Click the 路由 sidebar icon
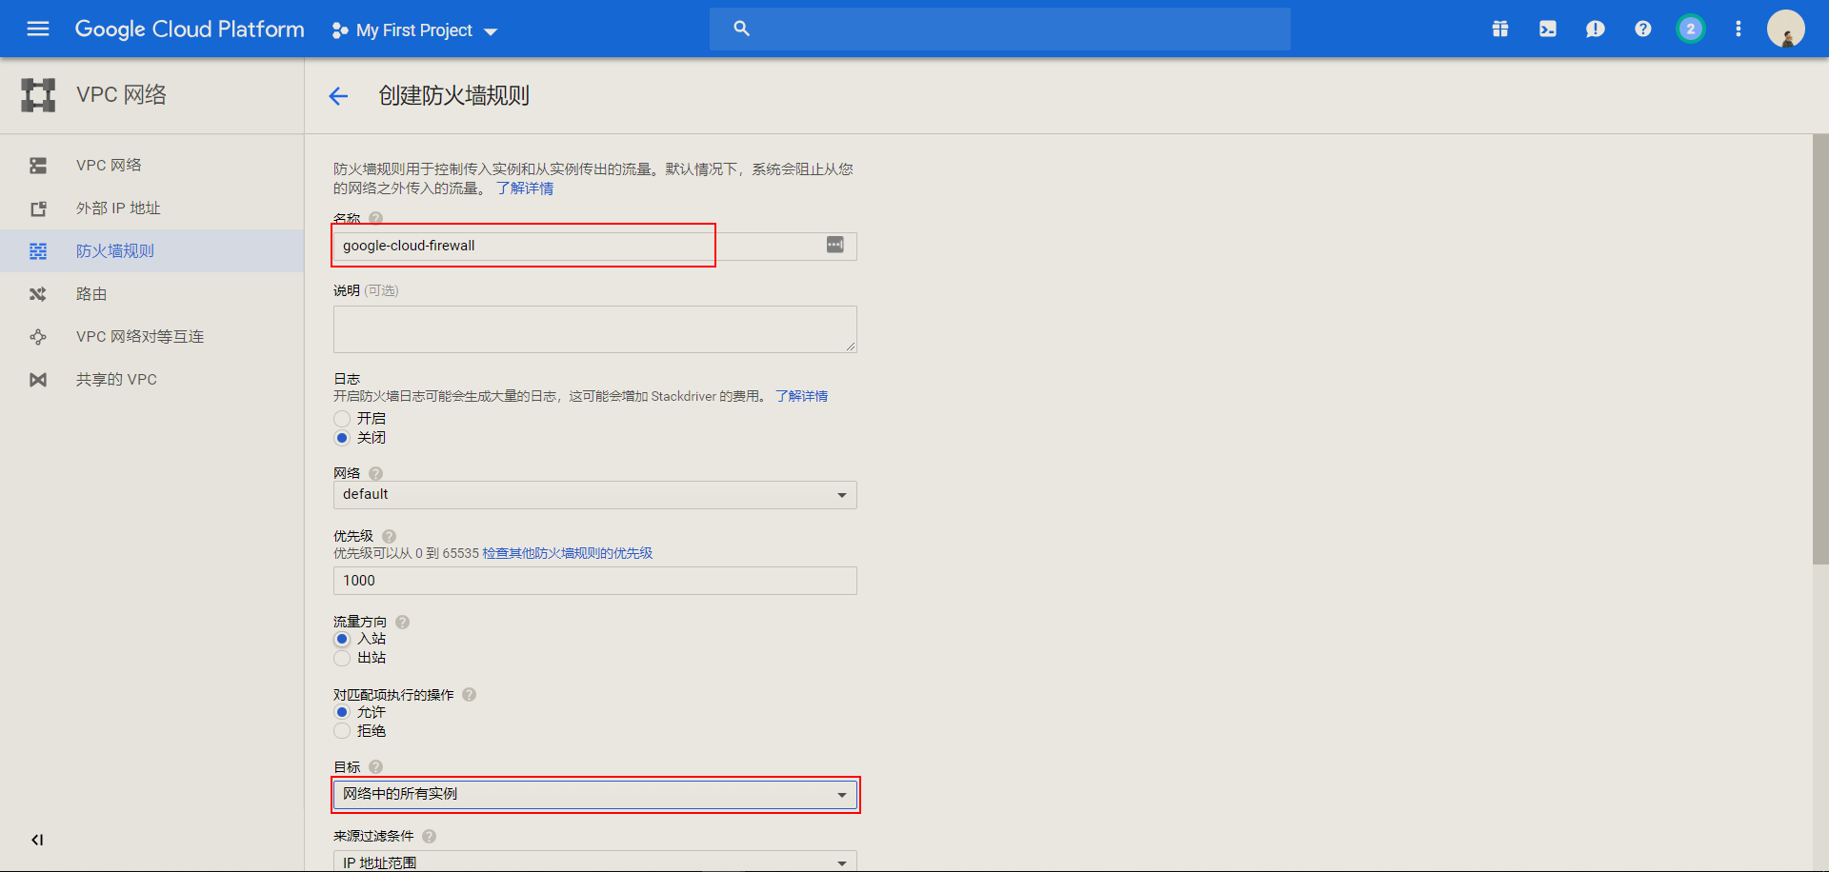 pos(38,294)
